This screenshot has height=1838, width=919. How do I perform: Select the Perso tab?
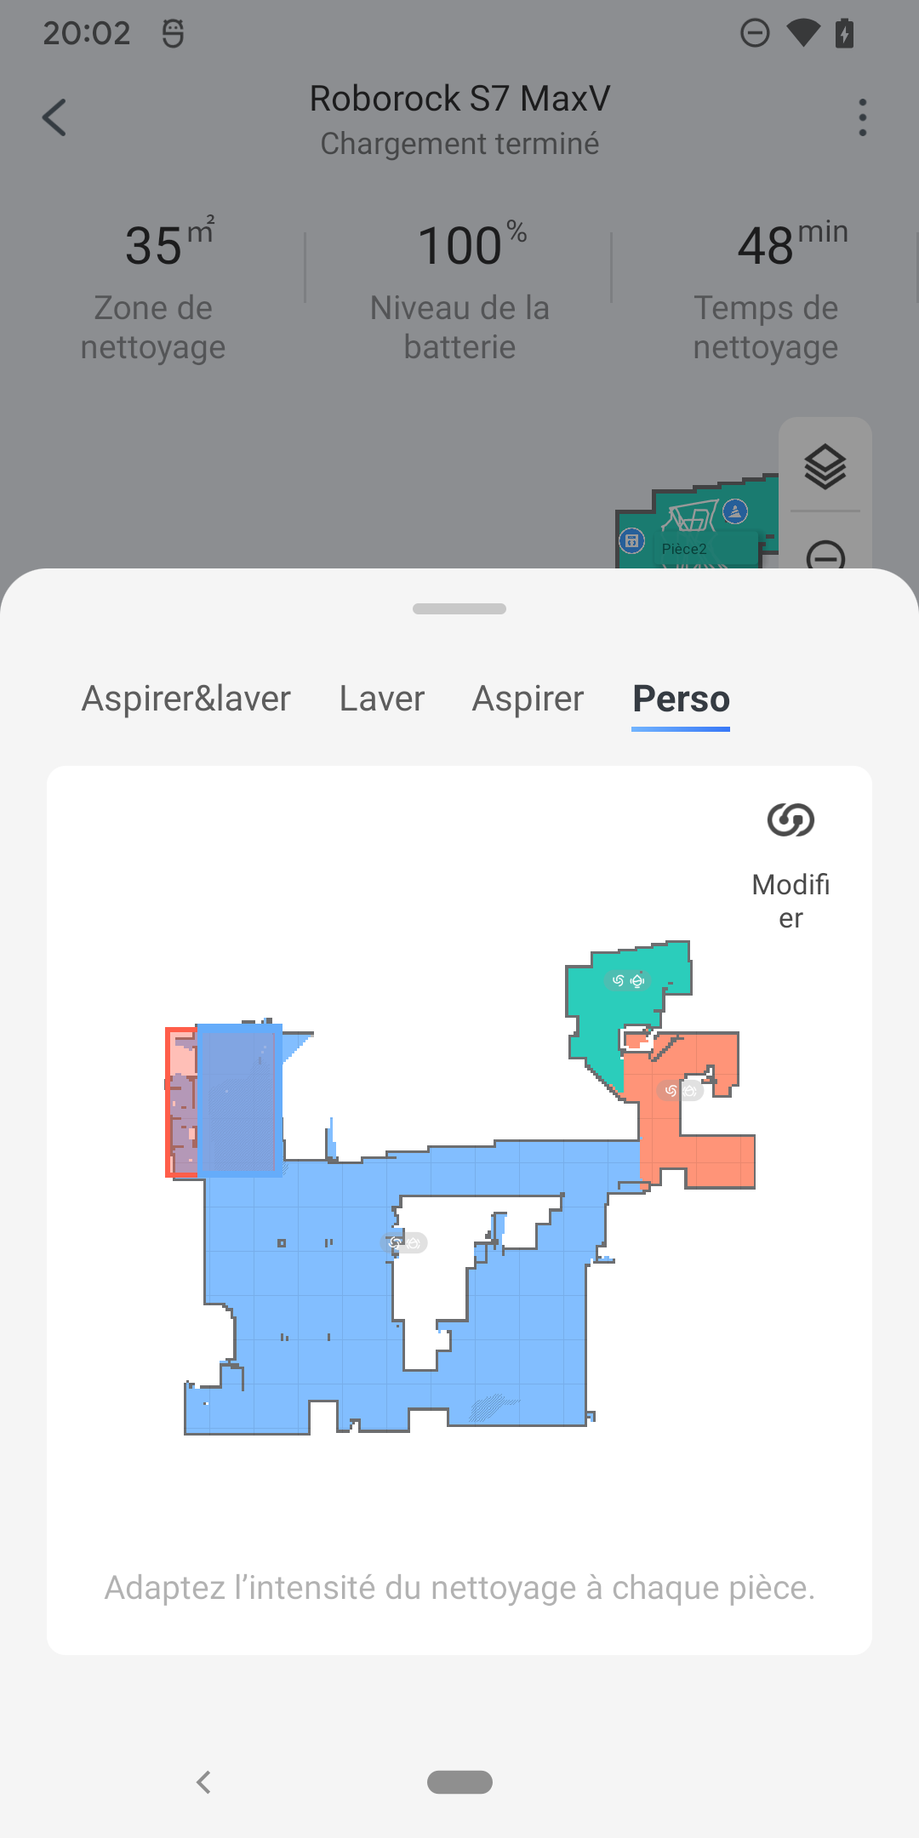681,699
